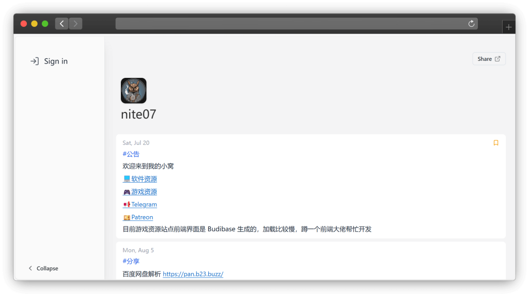Click the orange bookmark pin icon
The image size is (529, 294).
(x=496, y=143)
